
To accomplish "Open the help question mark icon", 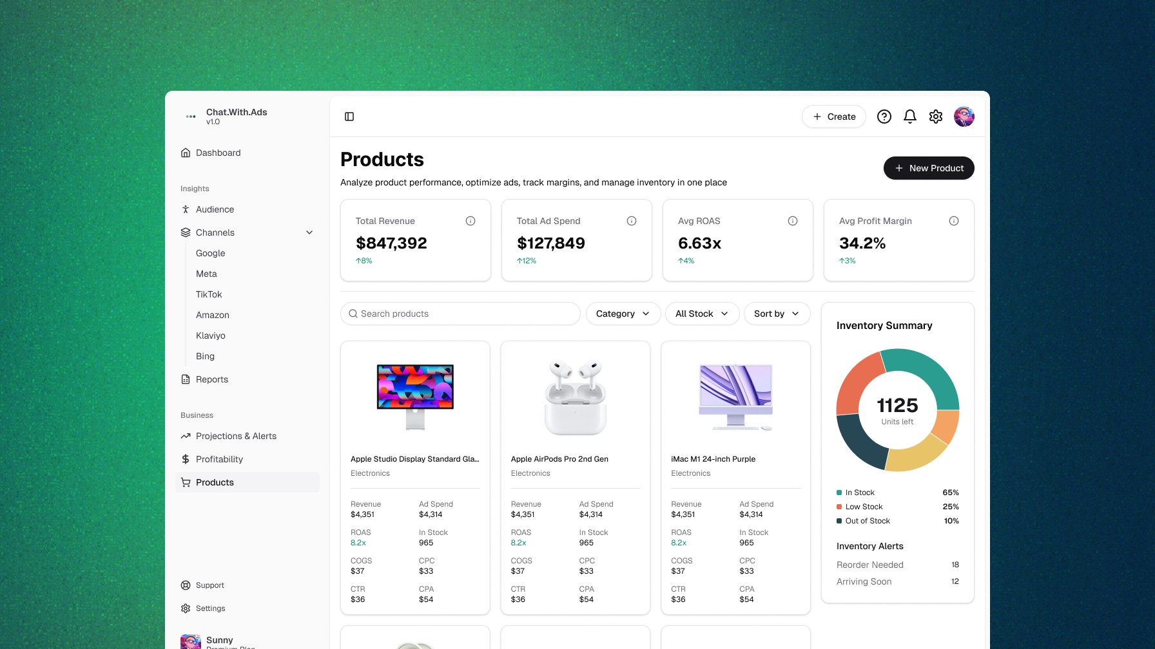I will coord(884,117).
